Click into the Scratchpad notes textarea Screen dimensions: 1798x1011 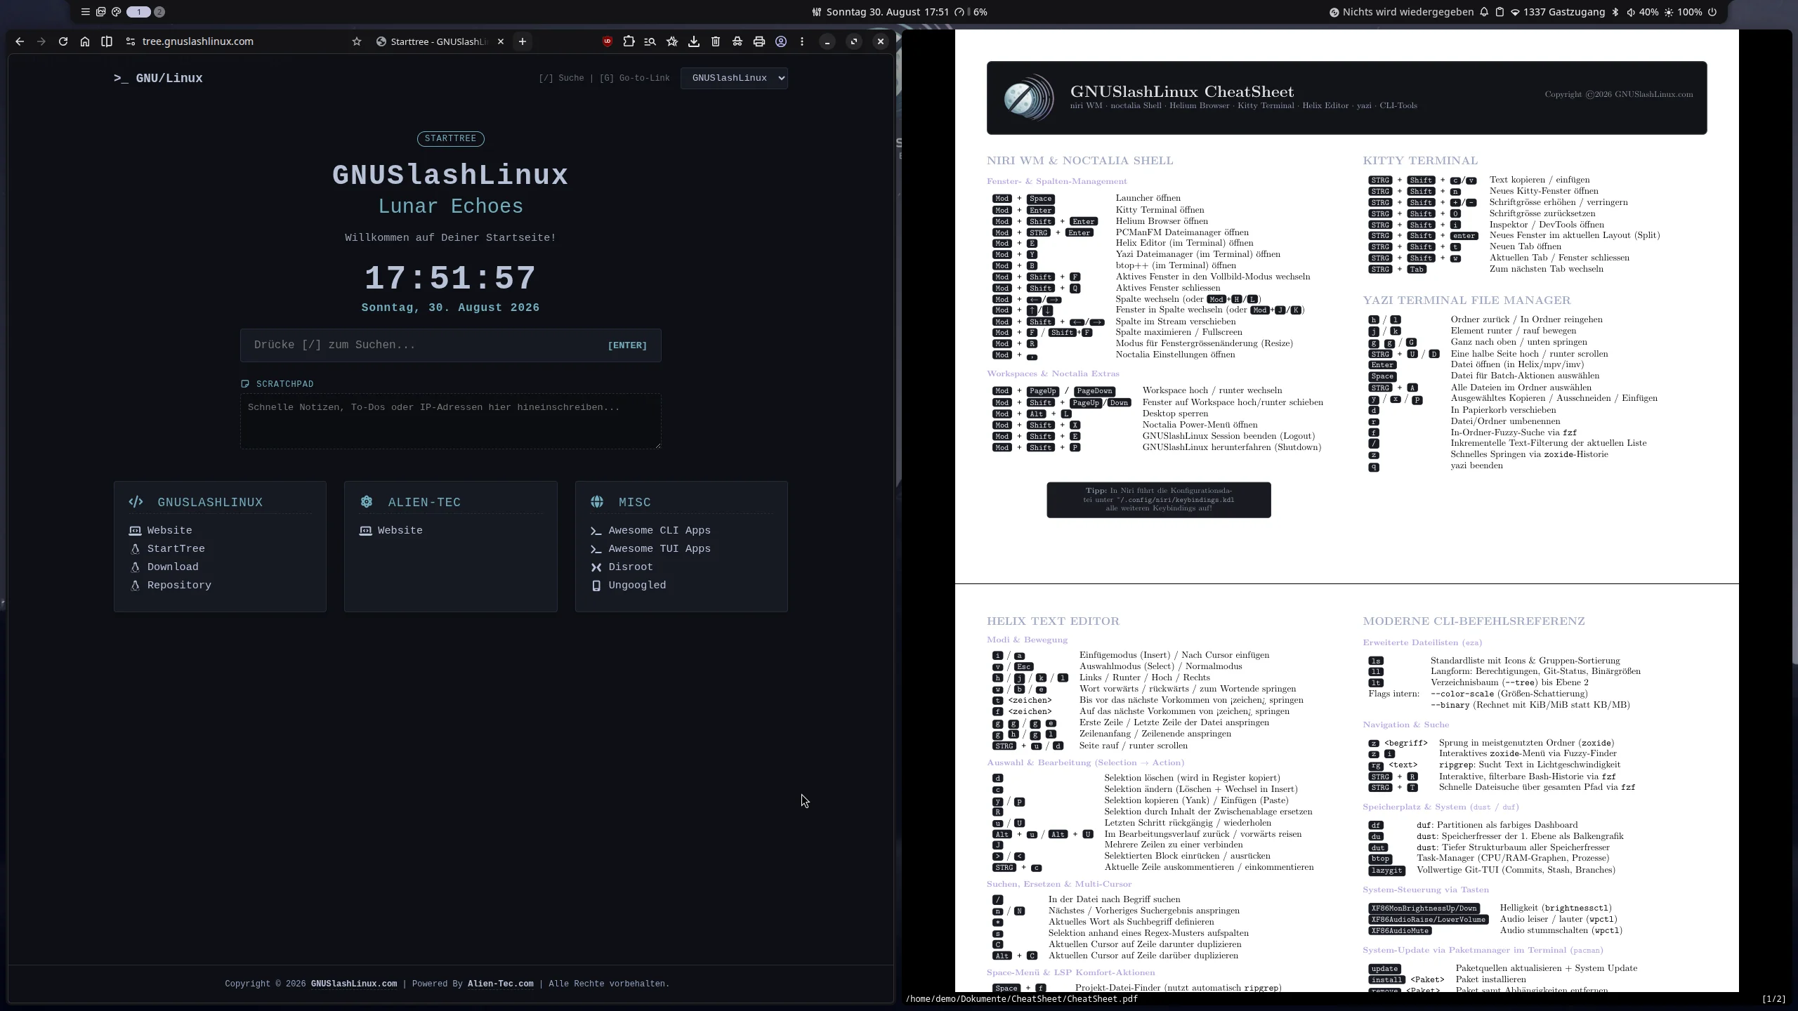[x=451, y=421]
